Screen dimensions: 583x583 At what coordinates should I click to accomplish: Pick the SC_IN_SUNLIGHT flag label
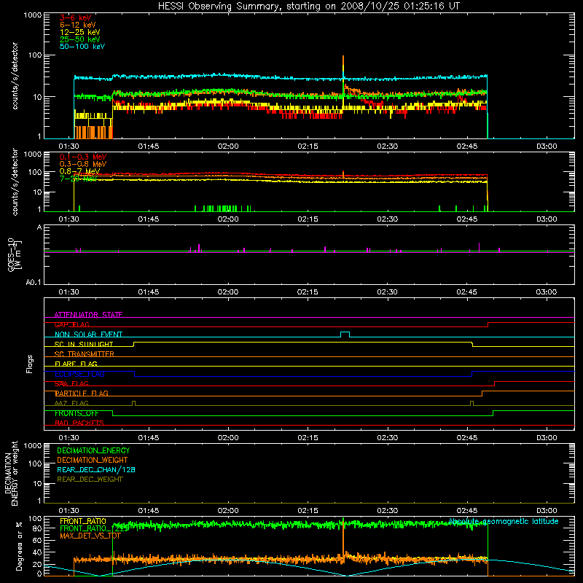pyautogui.click(x=84, y=344)
